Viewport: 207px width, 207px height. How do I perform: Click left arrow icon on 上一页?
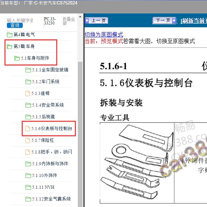point(87,20)
